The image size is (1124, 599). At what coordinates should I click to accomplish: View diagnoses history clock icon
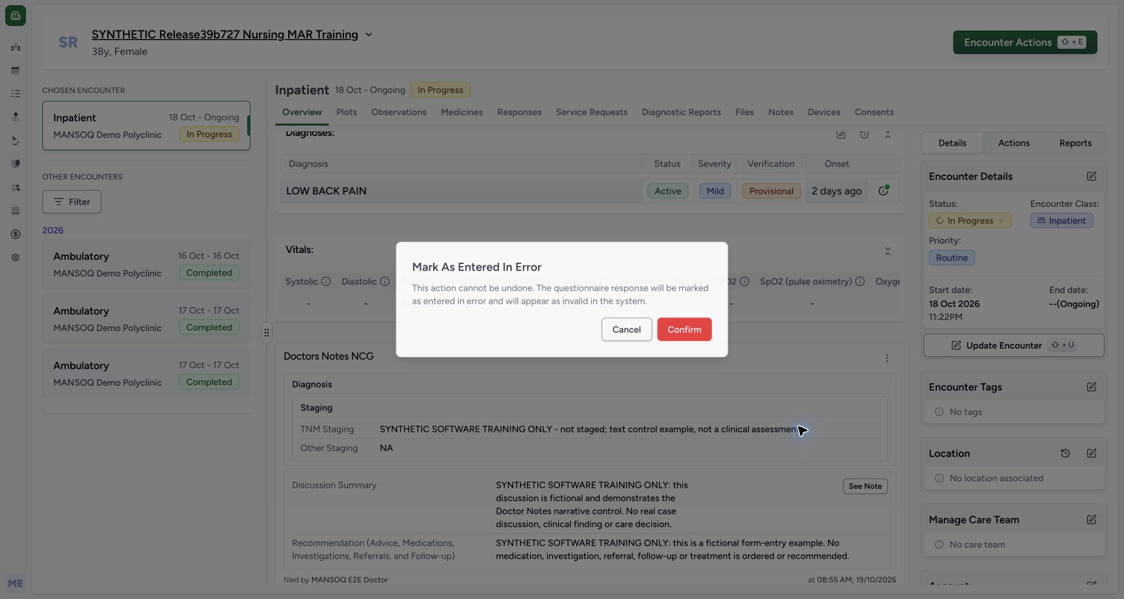[x=864, y=135]
